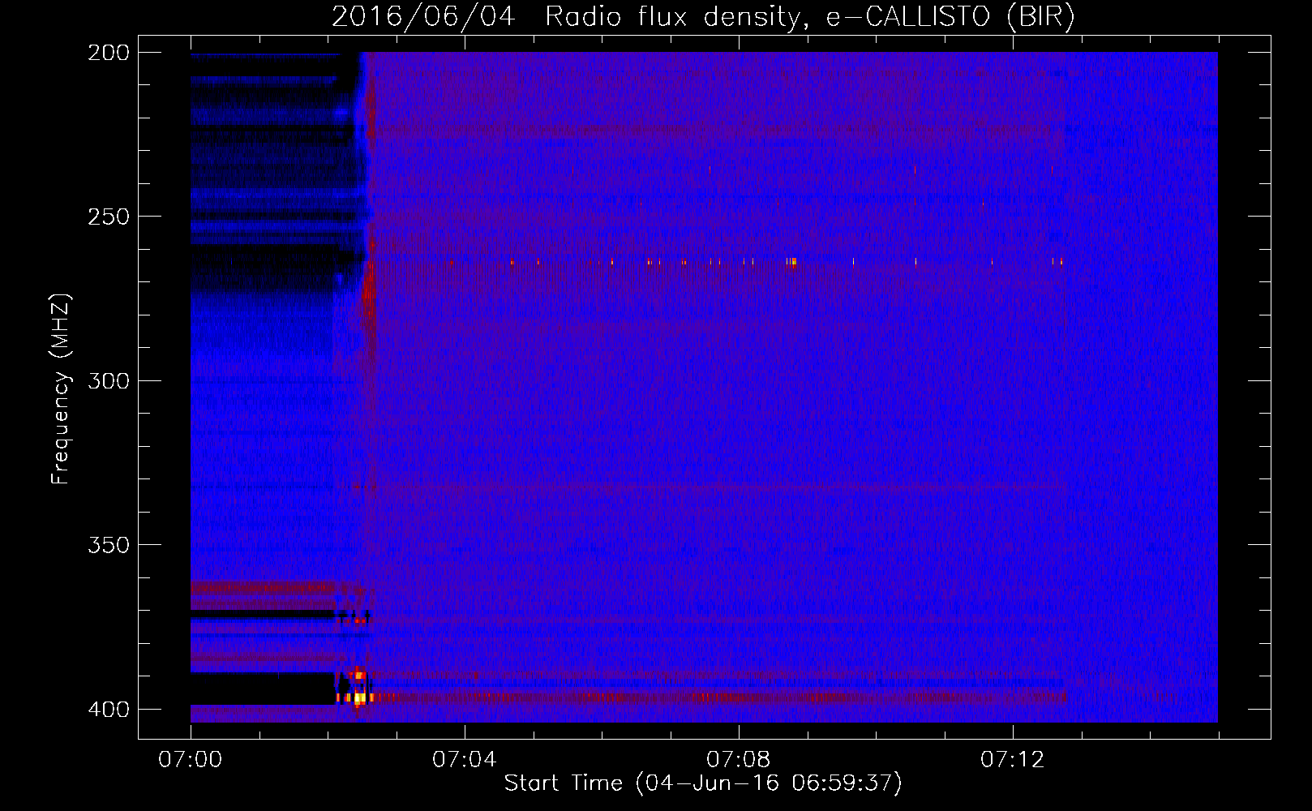Click the 07:04 time tick label

coord(464,760)
